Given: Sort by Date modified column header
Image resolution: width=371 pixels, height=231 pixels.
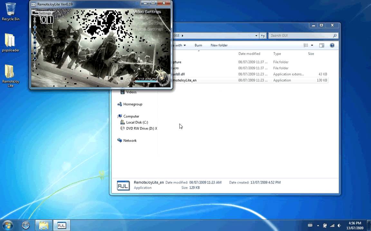Looking at the screenshot, I should coord(249,54).
